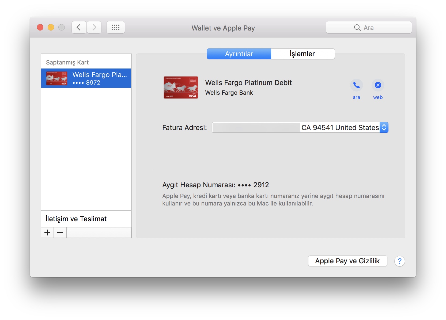Click the plus icon to add card
This screenshot has width=446, height=320.
[x=47, y=233]
